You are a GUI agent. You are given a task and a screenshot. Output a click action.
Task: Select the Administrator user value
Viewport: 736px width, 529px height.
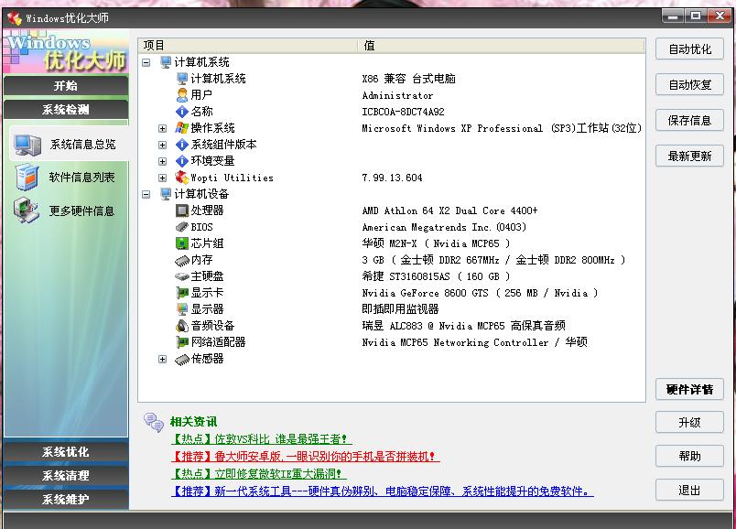397,95
